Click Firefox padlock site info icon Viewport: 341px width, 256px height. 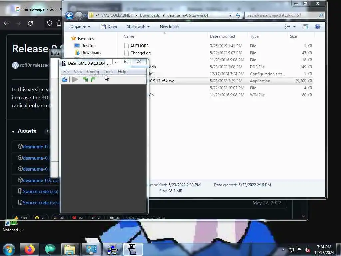coord(59,23)
